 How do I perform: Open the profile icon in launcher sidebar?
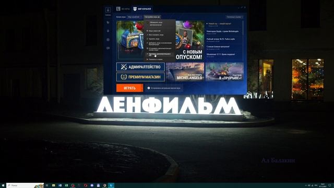(x=108, y=10)
